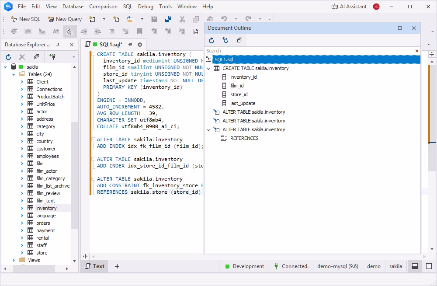
Task: Click the Cut scissors icon
Action: click(x=182, y=19)
